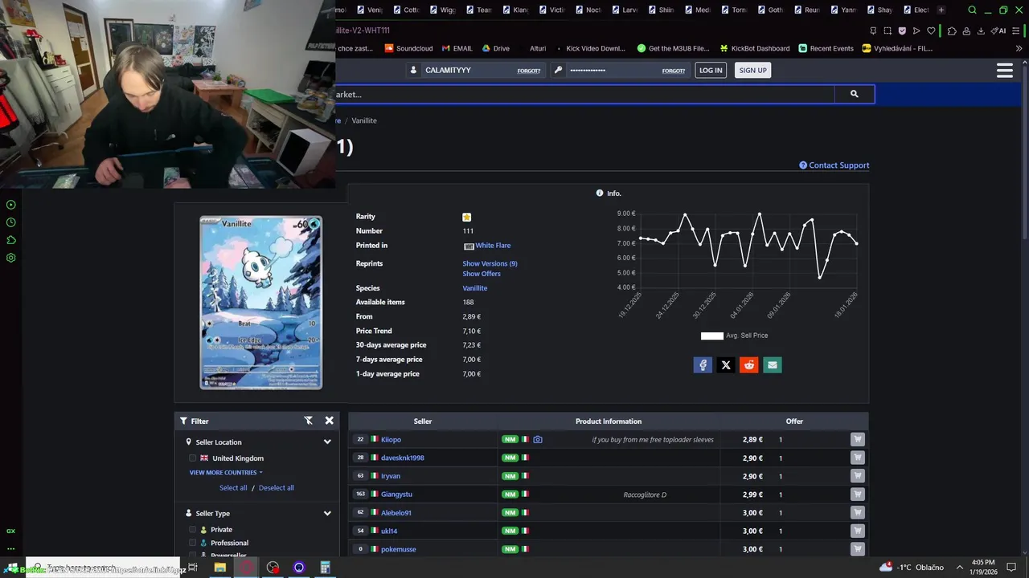Click the Task View taskbar button
This screenshot has width=1029, height=578.
pyautogui.click(x=193, y=568)
